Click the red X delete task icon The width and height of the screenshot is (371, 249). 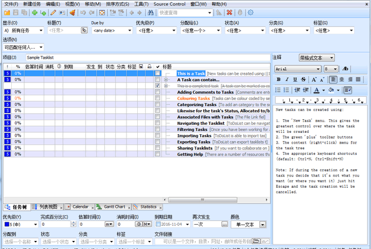click(229, 12)
